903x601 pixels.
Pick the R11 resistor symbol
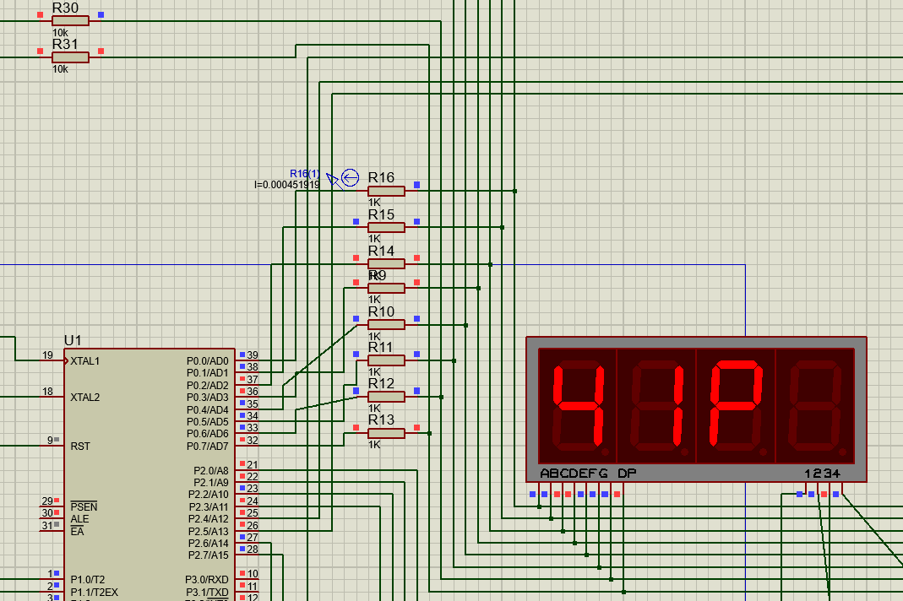[386, 360]
